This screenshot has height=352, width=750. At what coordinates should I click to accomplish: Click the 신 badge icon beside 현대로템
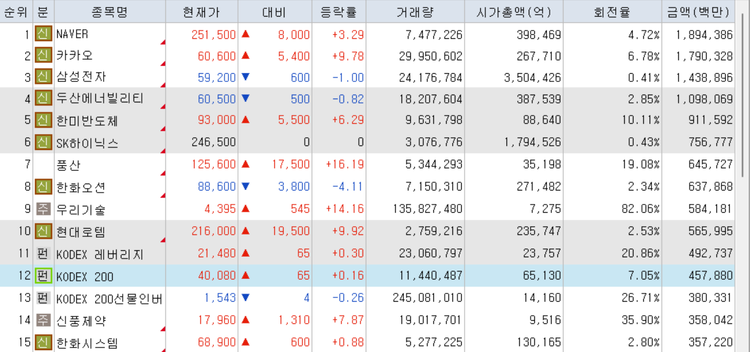coord(43,232)
